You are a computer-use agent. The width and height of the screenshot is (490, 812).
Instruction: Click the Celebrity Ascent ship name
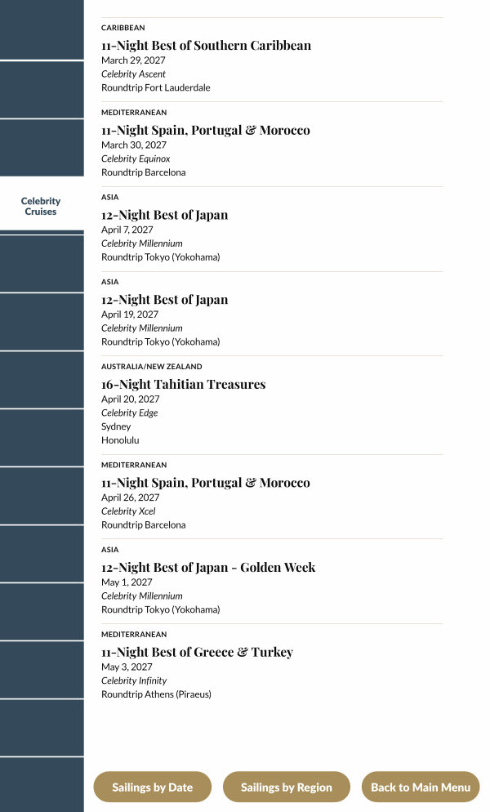[x=134, y=74]
